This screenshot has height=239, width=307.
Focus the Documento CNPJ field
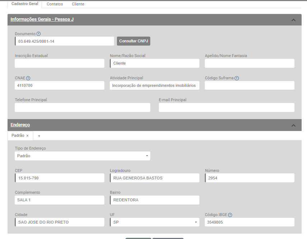point(65,41)
